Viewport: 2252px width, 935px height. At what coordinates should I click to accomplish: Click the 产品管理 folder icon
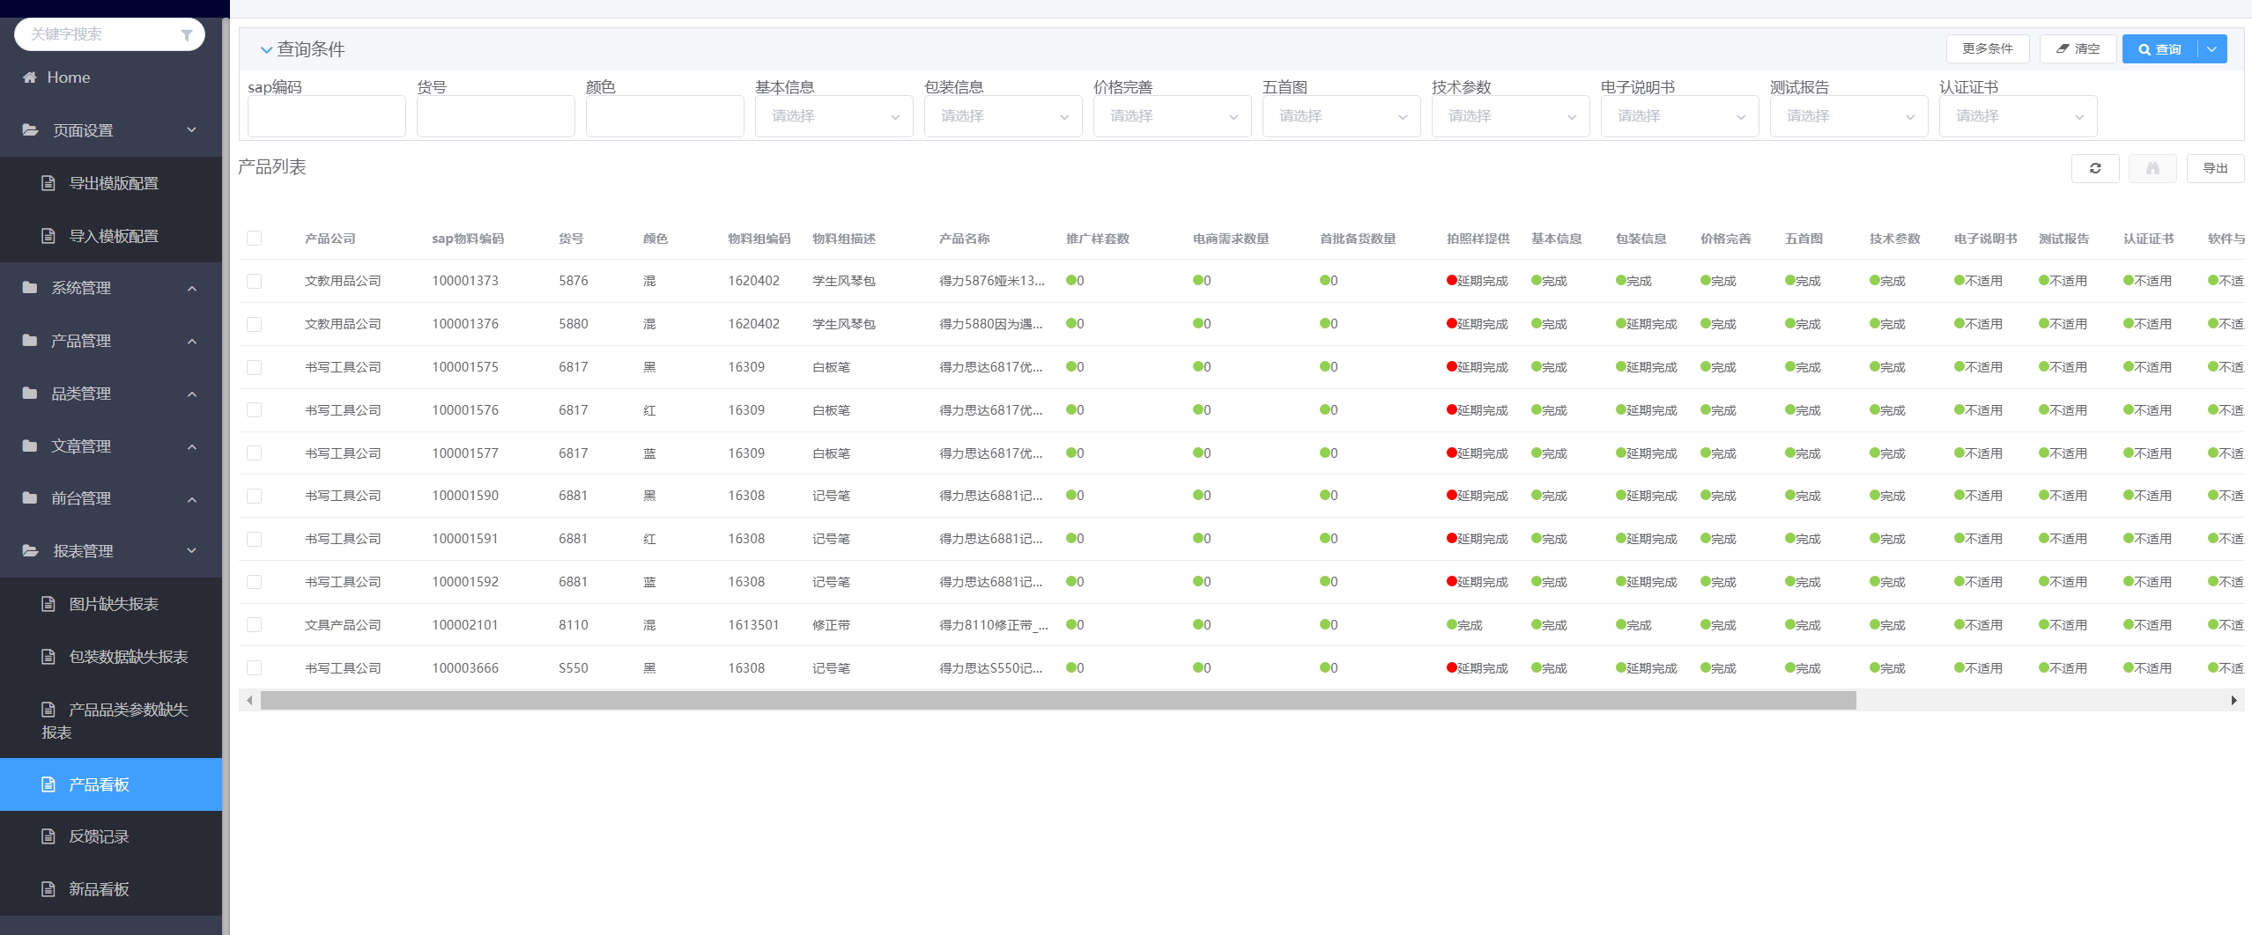pyautogui.click(x=30, y=341)
